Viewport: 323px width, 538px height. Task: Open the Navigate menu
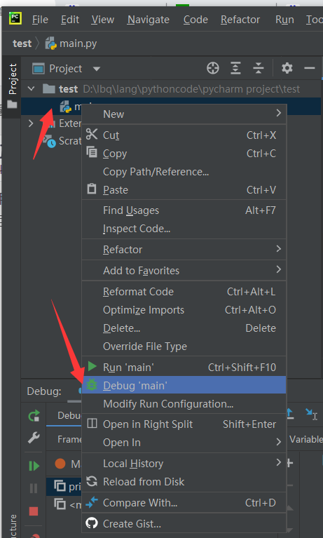148,20
